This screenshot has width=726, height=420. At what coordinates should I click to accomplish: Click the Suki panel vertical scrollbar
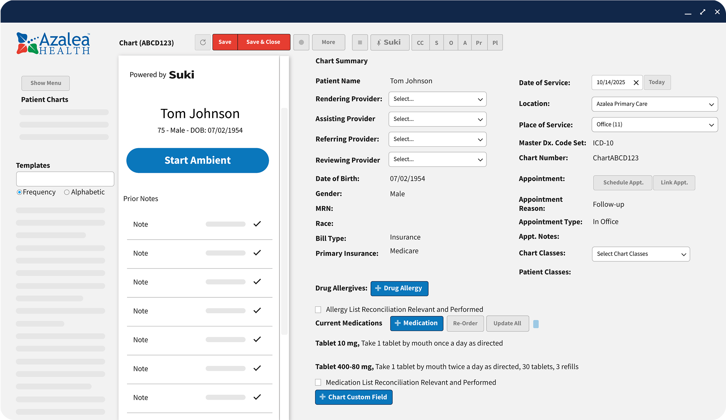pos(284,221)
